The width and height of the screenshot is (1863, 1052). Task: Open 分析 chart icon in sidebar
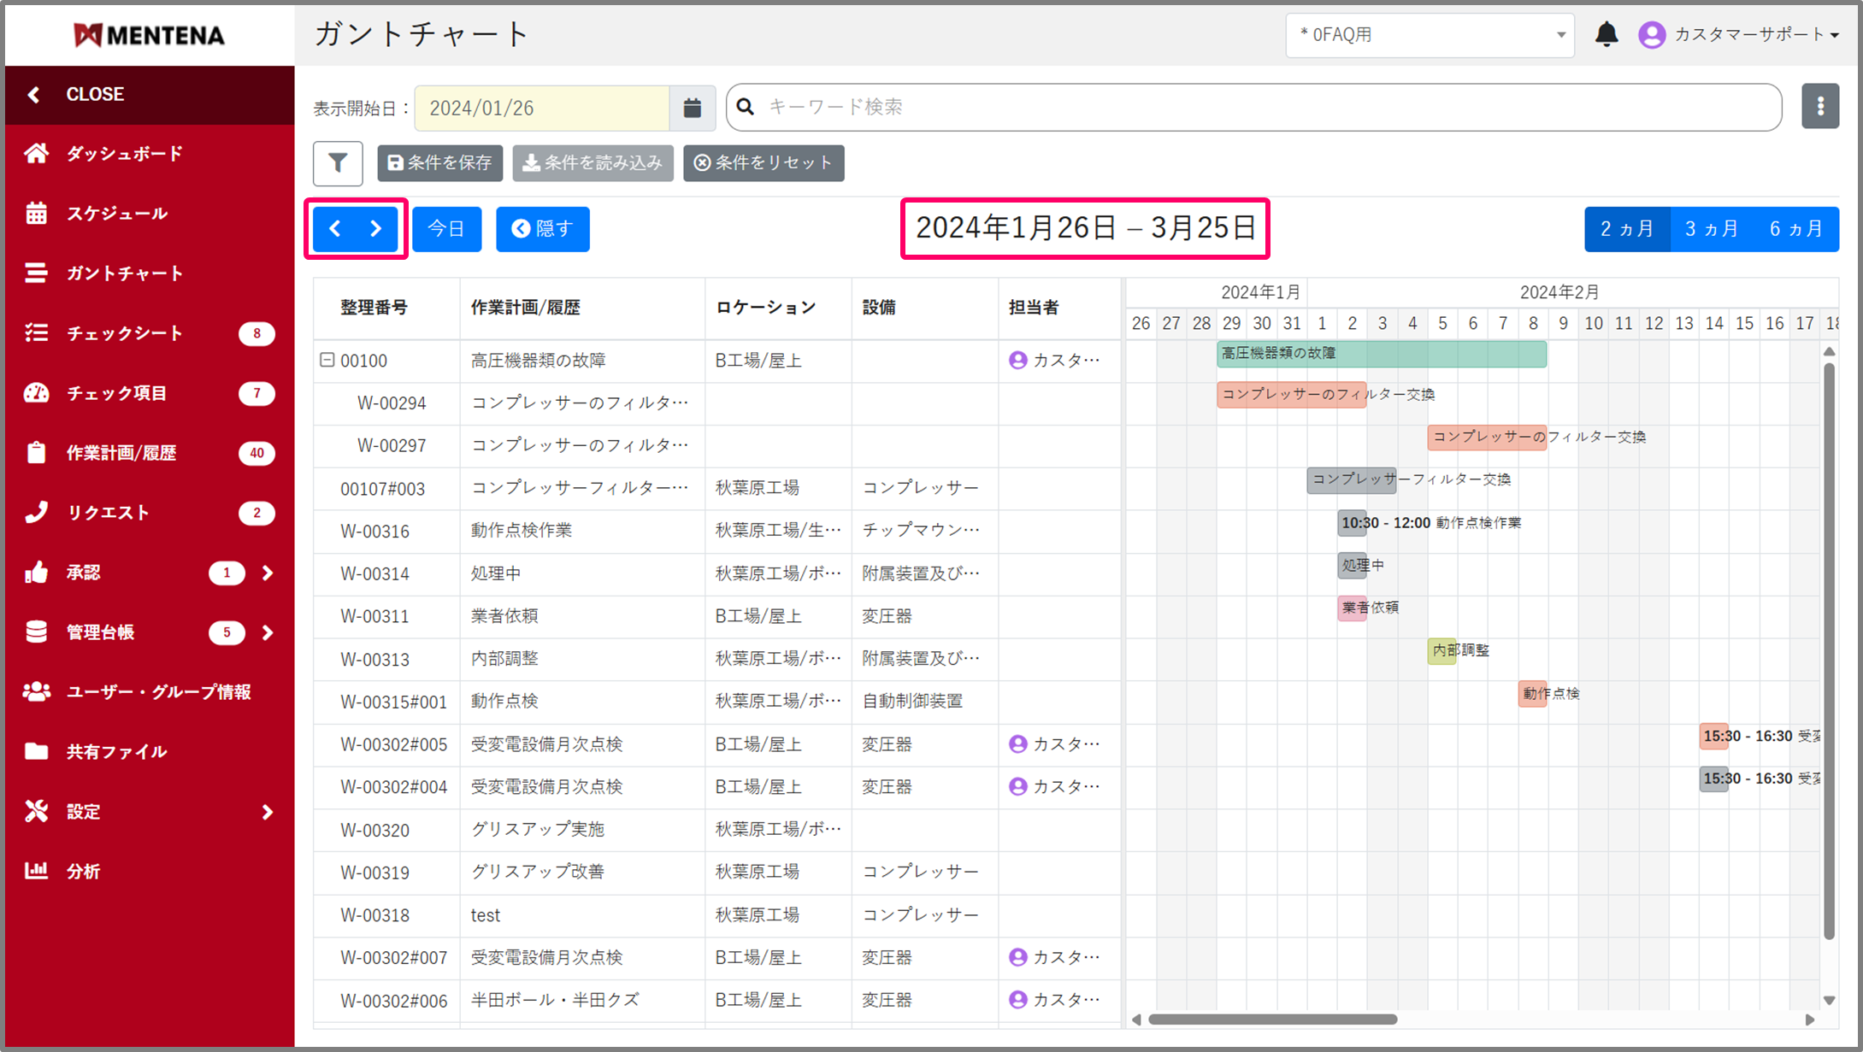[37, 871]
